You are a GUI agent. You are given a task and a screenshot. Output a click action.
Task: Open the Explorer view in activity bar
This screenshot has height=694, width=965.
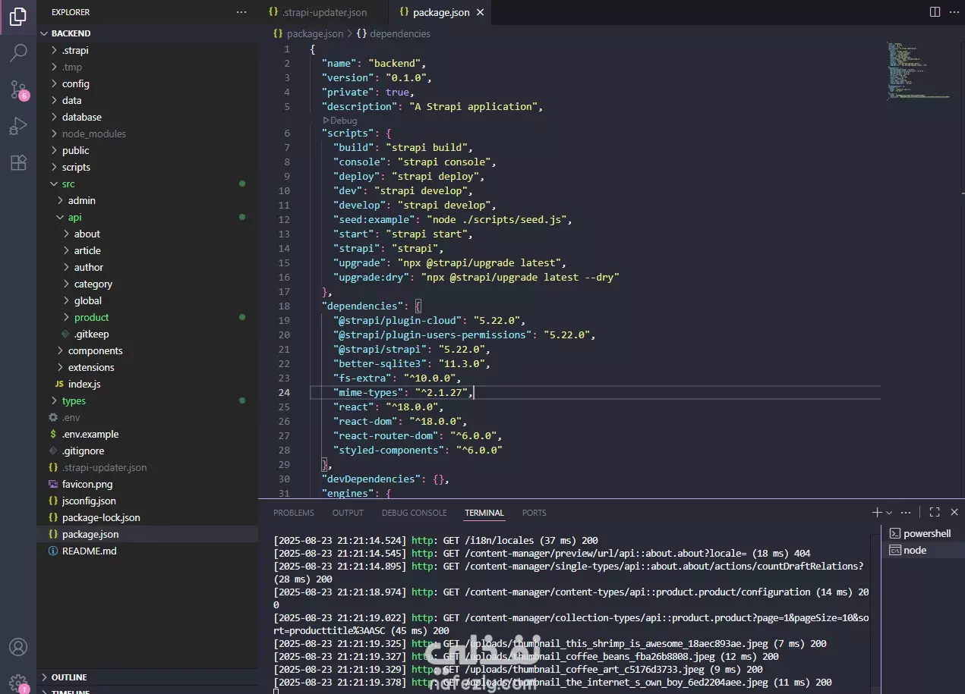(18, 16)
